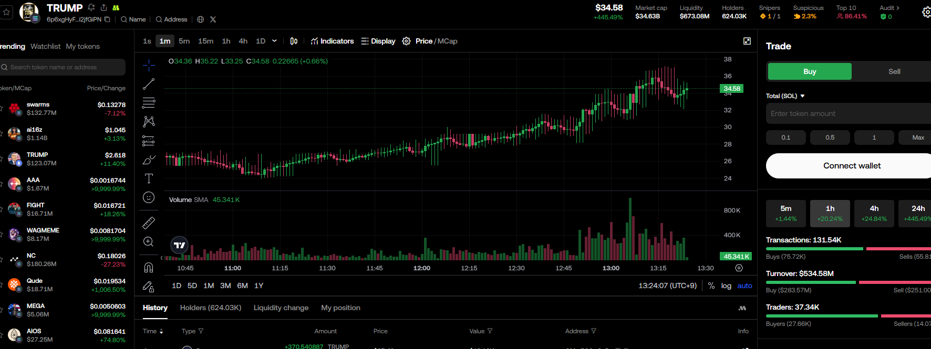Click the green community people icon
The image size is (931, 349).
(x=116, y=8)
